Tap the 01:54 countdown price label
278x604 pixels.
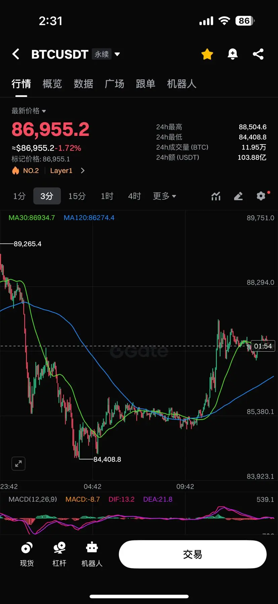click(263, 346)
